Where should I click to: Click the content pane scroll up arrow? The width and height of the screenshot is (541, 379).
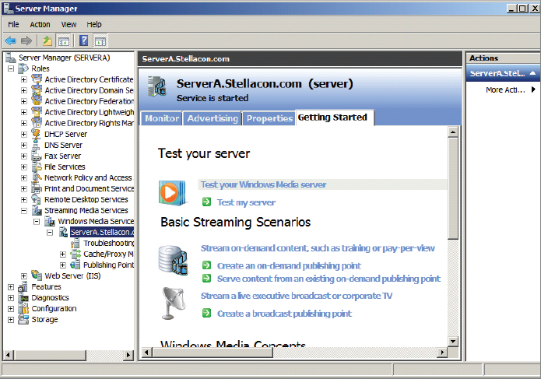coord(453,132)
